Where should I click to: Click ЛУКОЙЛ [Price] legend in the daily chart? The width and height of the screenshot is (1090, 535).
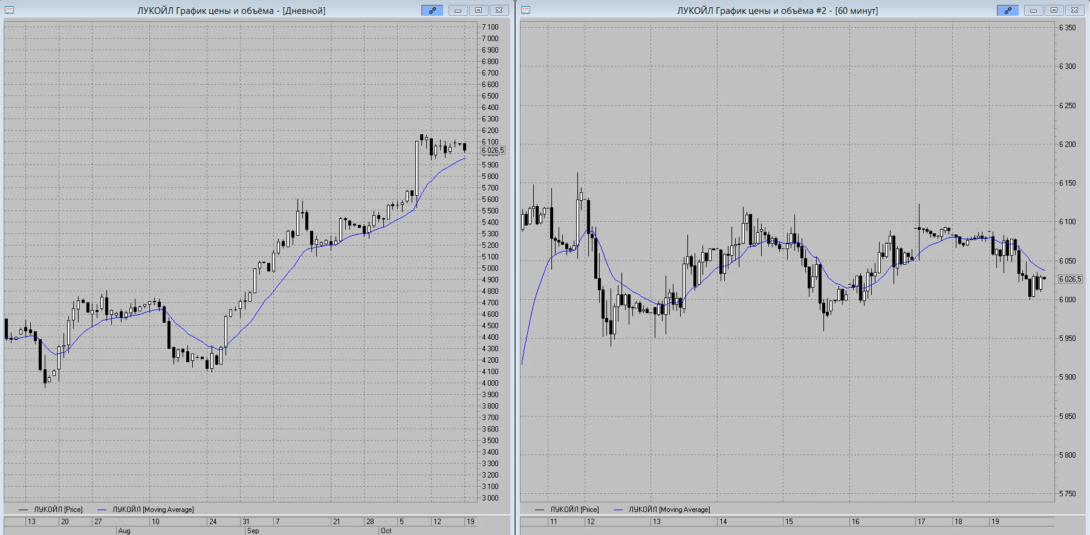point(58,510)
